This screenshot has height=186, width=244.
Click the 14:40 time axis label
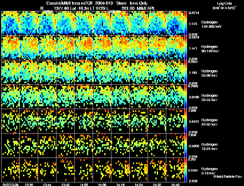[x=175, y=185]
